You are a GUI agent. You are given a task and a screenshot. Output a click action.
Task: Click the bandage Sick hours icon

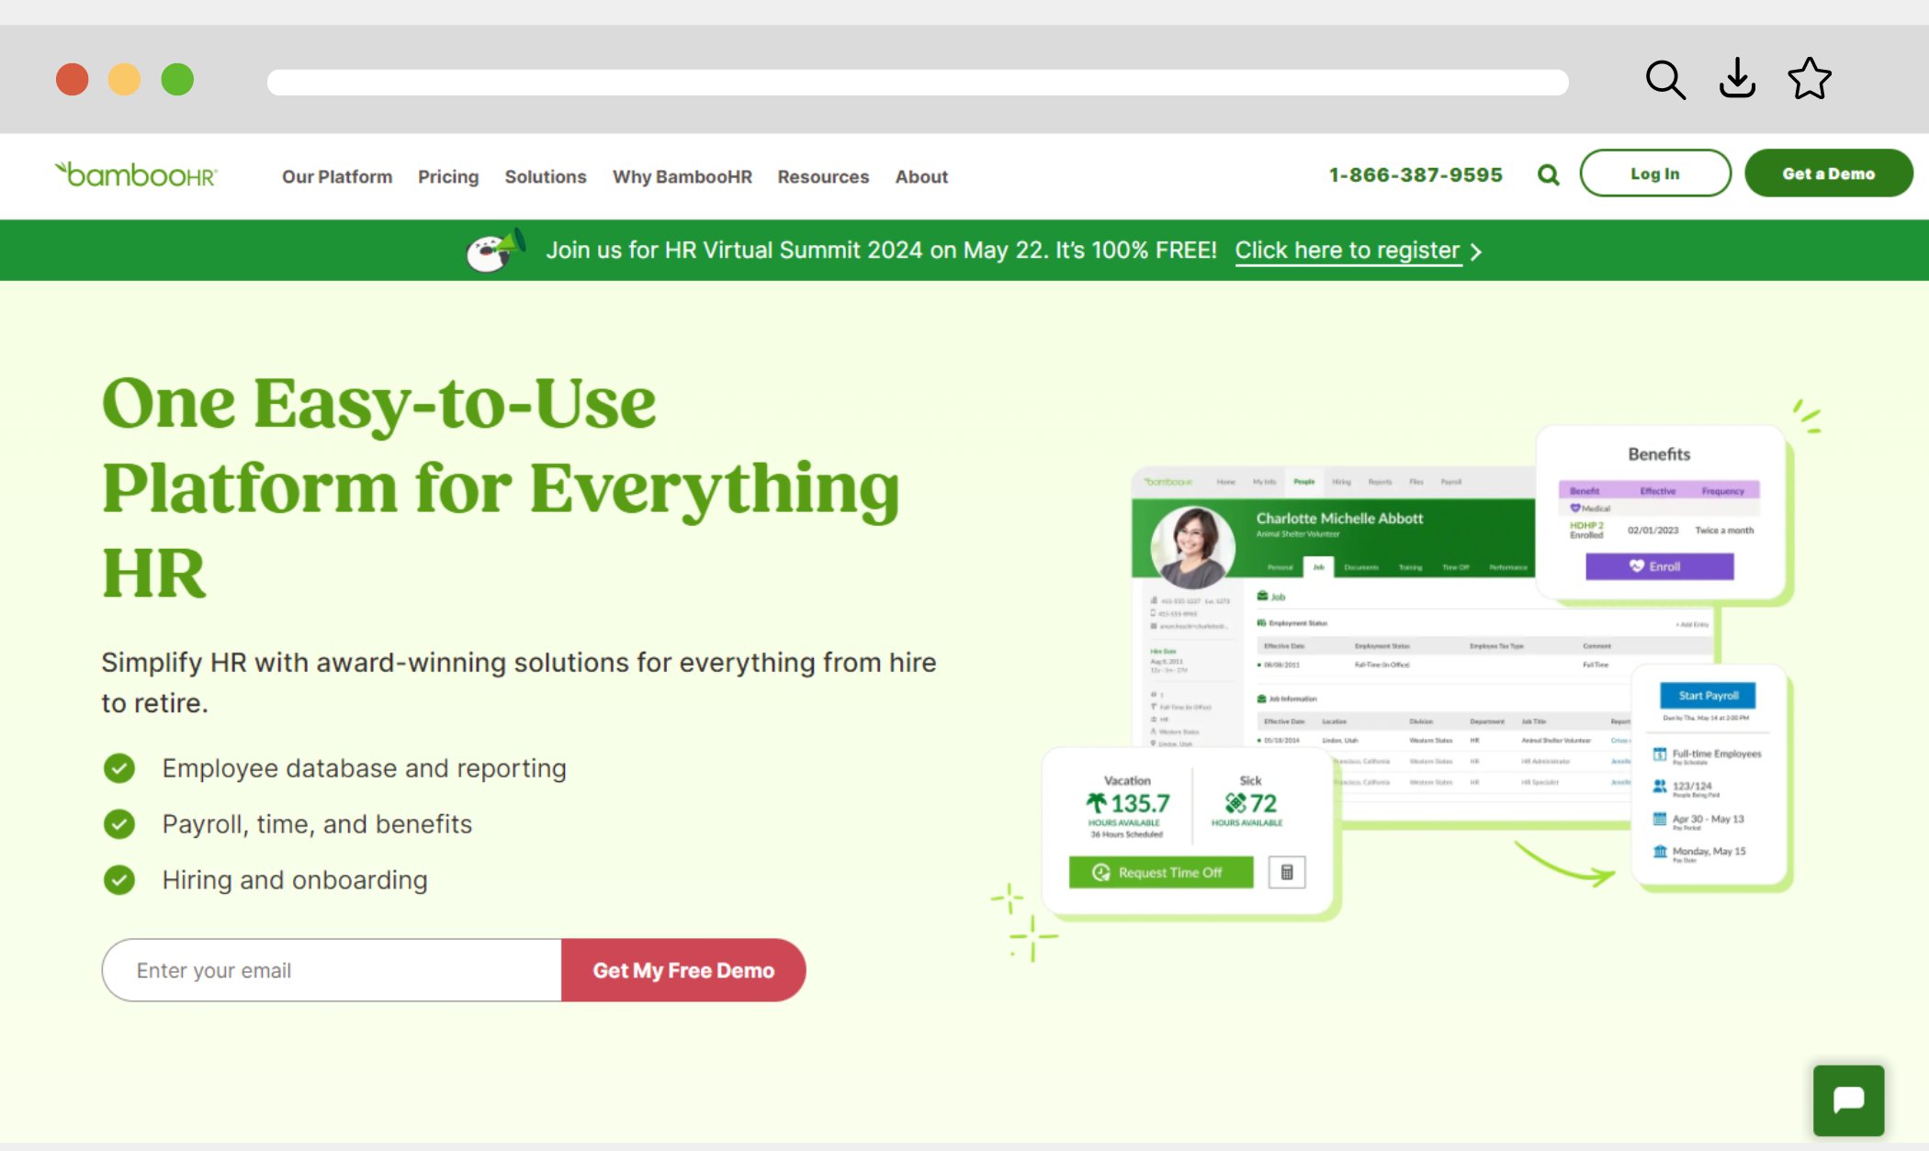coord(1235,803)
